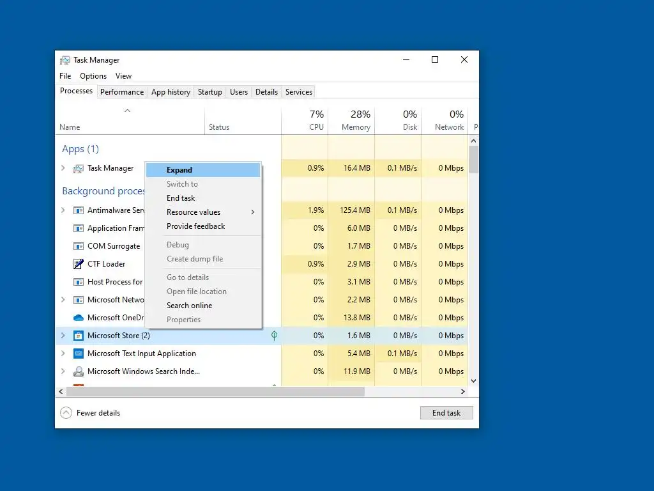Image resolution: width=654 pixels, height=491 pixels.
Task: Switch to the Details tab
Action: tap(266, 92)
